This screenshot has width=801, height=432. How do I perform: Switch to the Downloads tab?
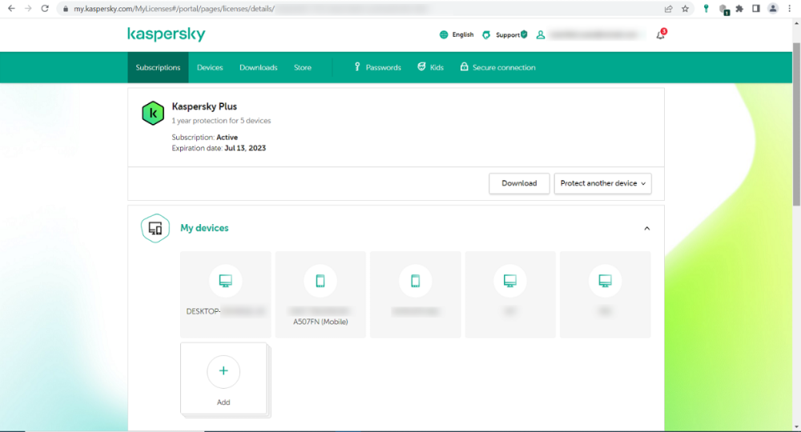click(259, 67)
